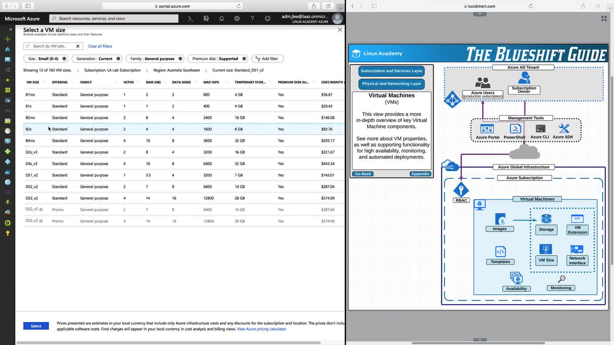Click the feedback smiley icon

267,19
